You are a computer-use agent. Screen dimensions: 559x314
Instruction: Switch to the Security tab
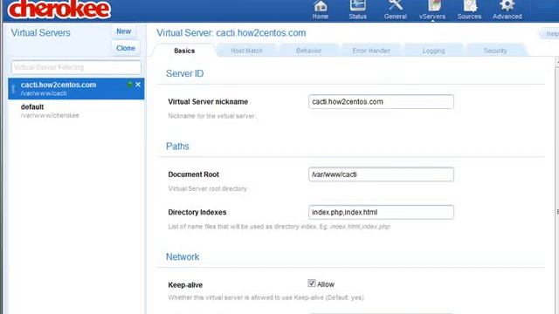[x=495, y=51]
